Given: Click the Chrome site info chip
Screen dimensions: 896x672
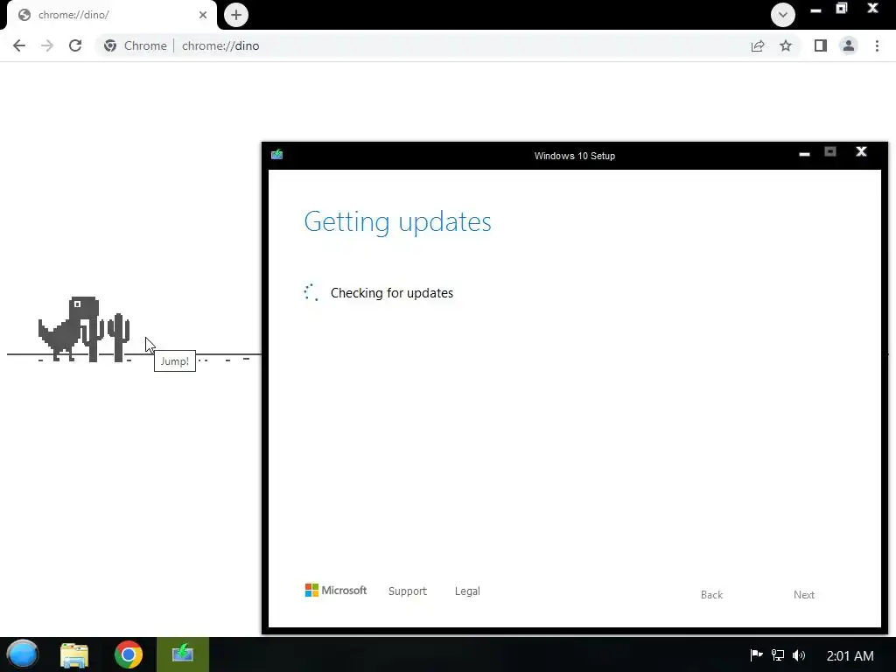Looking at the screenshot, I should click(136, 45).
